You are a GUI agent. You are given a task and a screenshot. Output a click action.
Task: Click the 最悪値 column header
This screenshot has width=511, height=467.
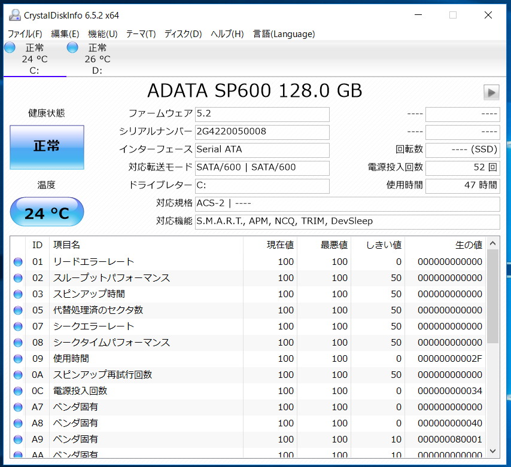(324, 245)
